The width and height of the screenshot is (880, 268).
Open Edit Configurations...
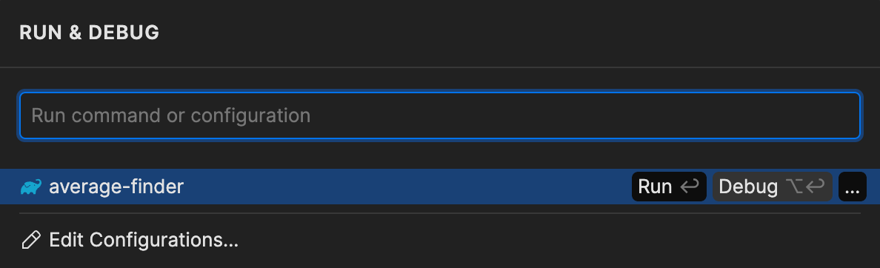(130, 240)
